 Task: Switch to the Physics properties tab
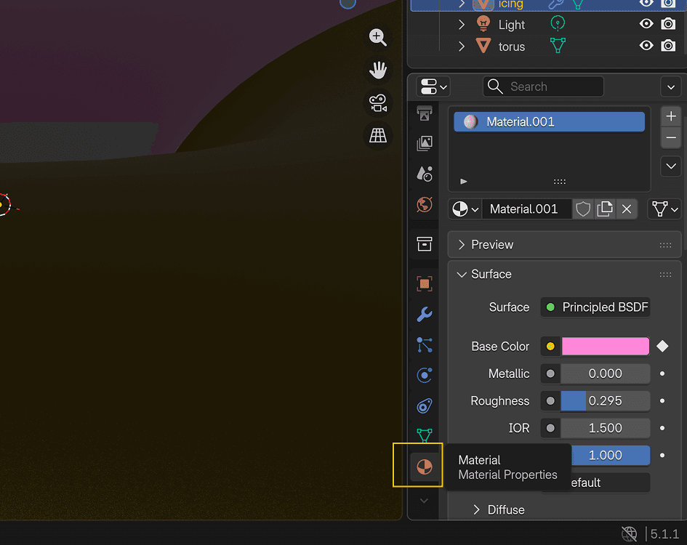[425, 375]
